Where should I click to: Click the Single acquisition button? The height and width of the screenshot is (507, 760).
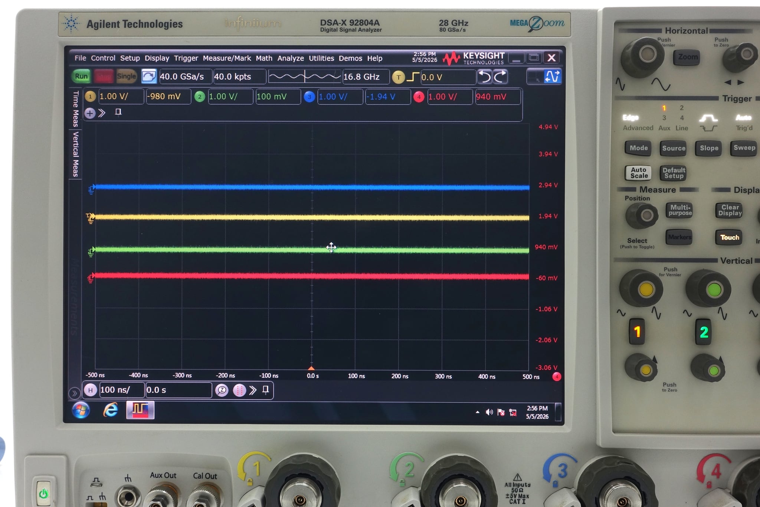click(126, 77)
